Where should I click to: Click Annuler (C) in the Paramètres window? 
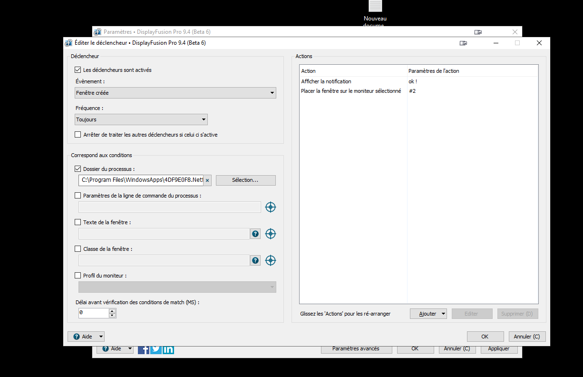click(x=457, y=349)
